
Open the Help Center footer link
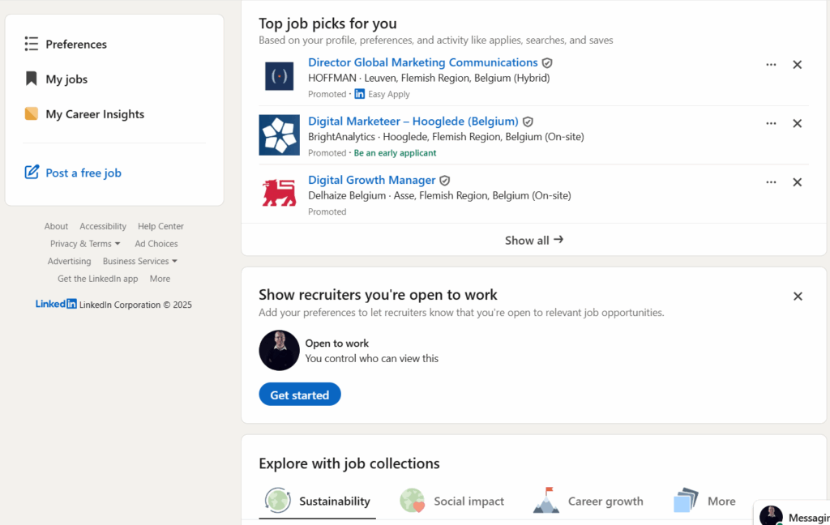[x=161, y=226]
